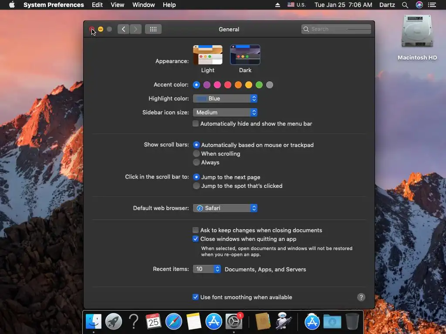Click the date and time in menu bar

pos(343,5)
